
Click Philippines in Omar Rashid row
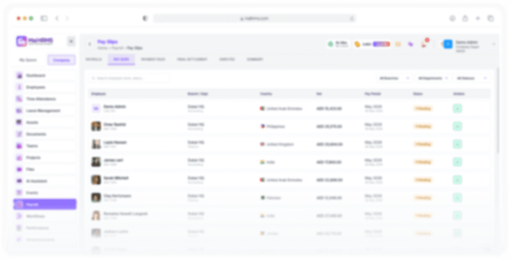coord(276,126)
